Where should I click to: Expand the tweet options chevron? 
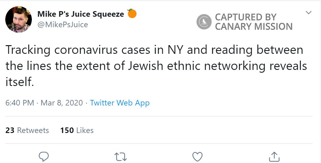308,13
